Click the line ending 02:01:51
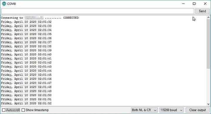The image size is (211, 114). pos(26,99)
